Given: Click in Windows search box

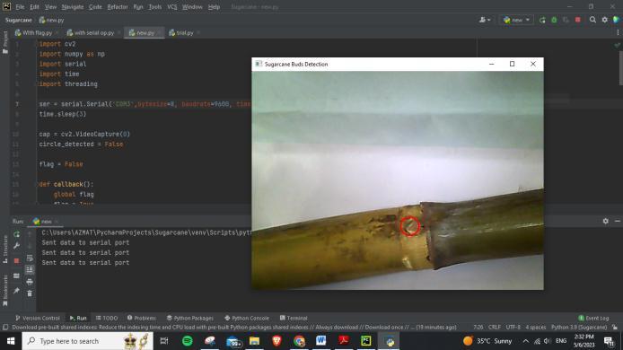Looking at the screenshot, I should tap(87, 341).
